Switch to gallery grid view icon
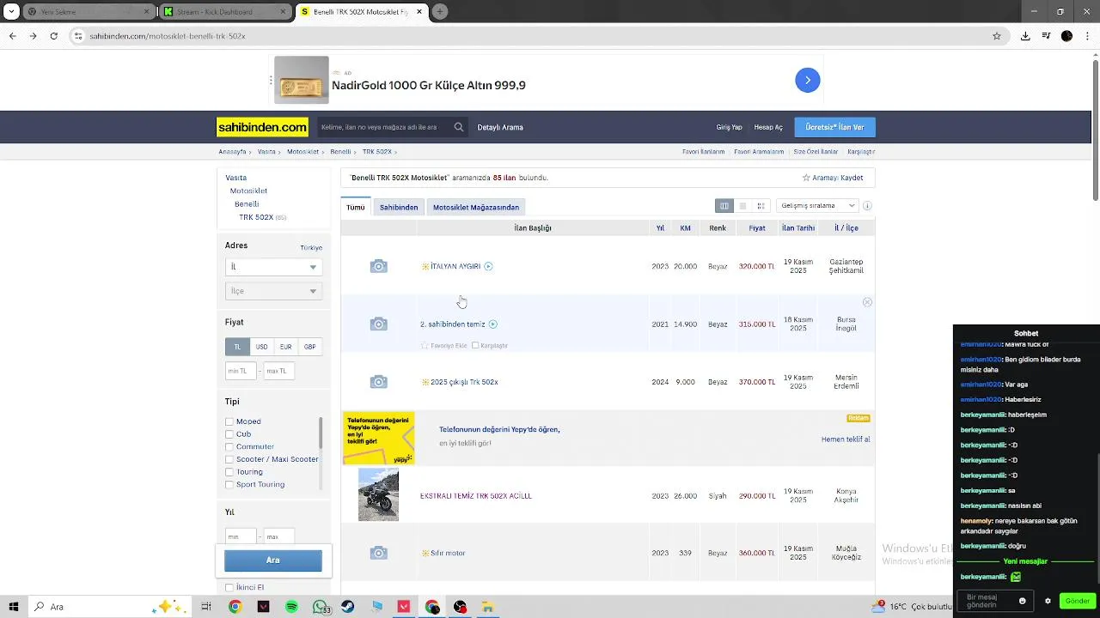 tap(761, 206)
